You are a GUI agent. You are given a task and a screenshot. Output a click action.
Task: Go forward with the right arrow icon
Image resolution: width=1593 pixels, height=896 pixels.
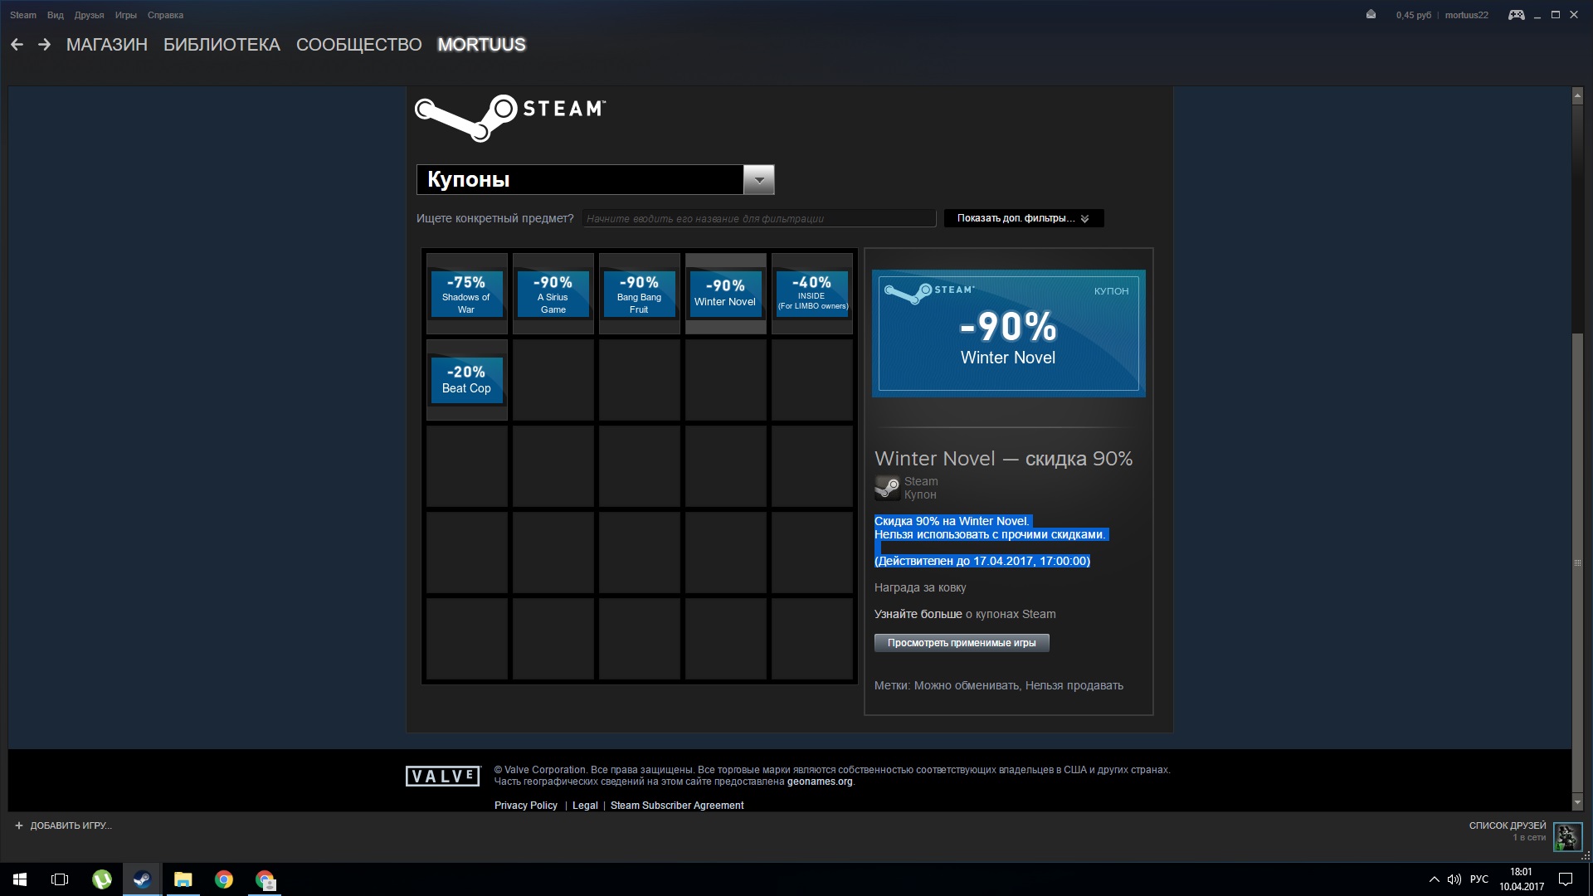(45, 45)
